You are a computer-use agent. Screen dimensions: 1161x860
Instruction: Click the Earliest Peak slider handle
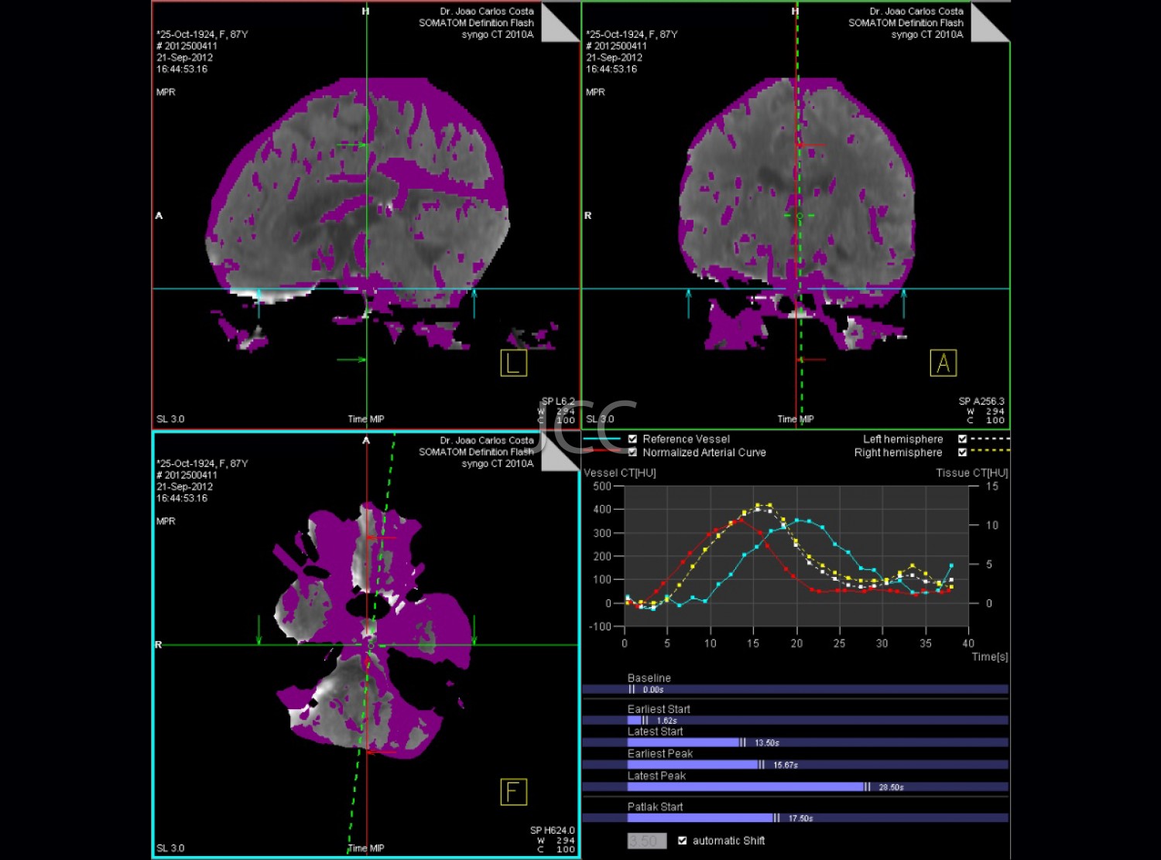point(762,765)
